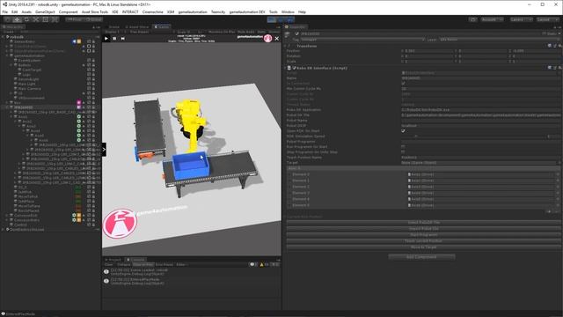
Task: Click the object picker circle for Element 0
Action: [558, 174]
